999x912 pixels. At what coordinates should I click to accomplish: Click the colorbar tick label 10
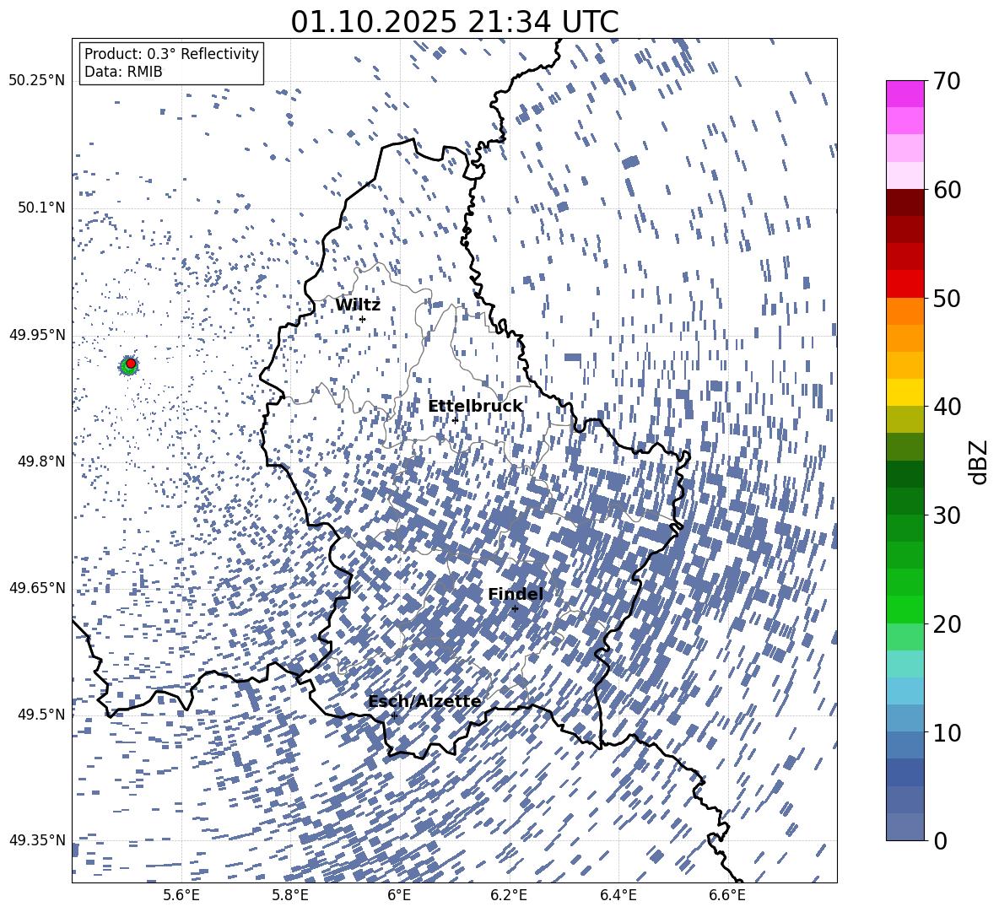[x=947, y=732]
